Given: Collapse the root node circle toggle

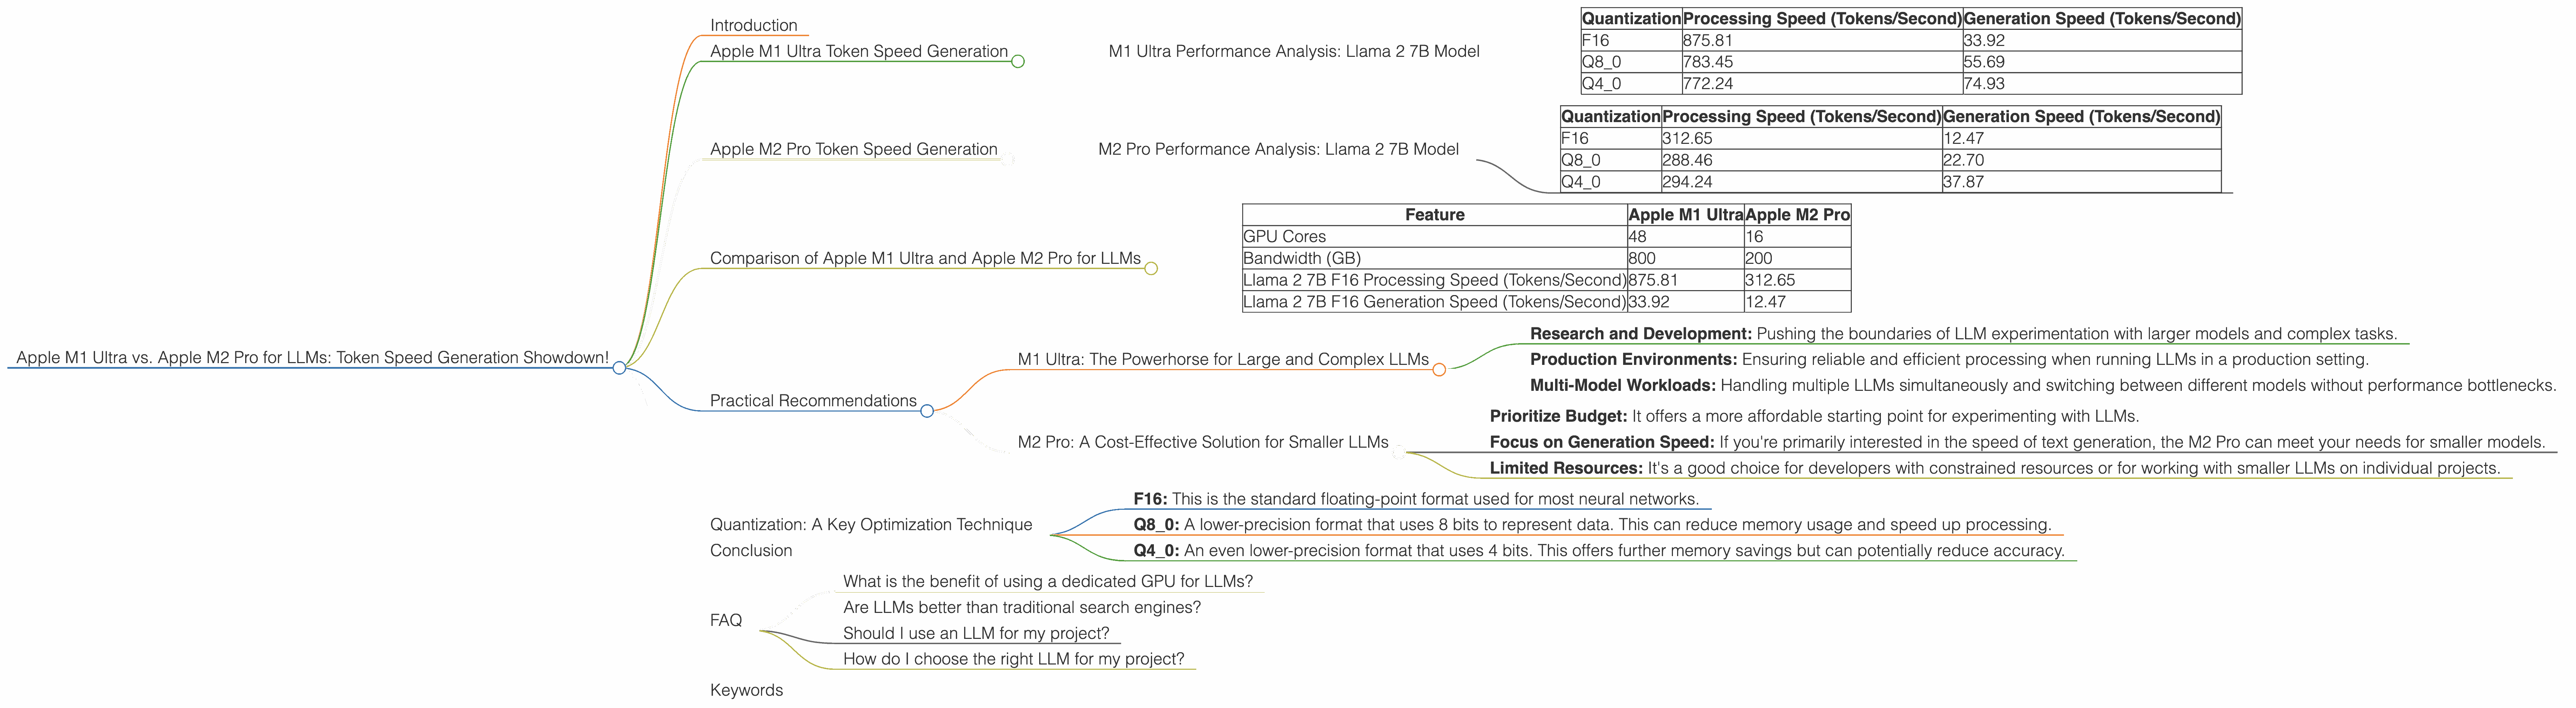Looking at the screenshot, I should coord(619,368).
